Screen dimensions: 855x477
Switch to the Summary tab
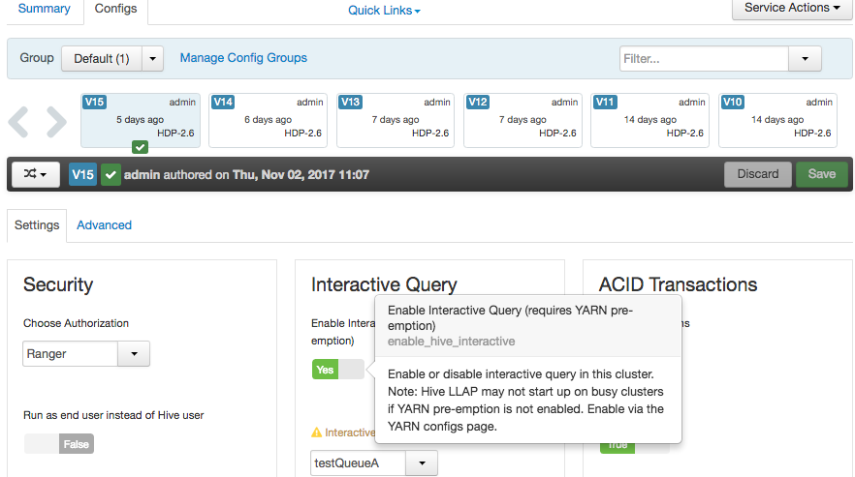44,9
